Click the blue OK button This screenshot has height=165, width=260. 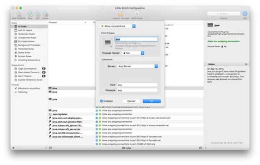[152, 101]
